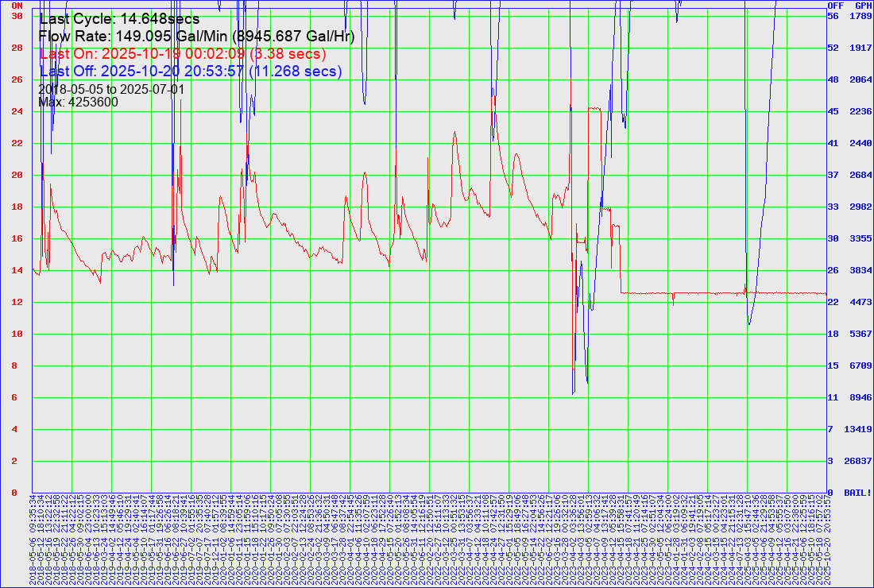Click the 56 value on OFF axis

(x=833, y=16)
